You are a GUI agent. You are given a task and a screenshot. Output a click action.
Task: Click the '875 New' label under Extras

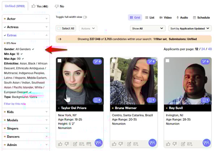click(x=11, y=43)
